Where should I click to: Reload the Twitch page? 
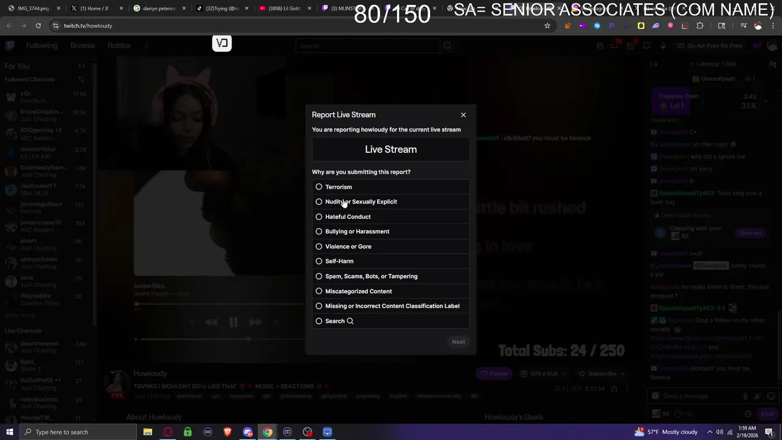pos(38,26)
